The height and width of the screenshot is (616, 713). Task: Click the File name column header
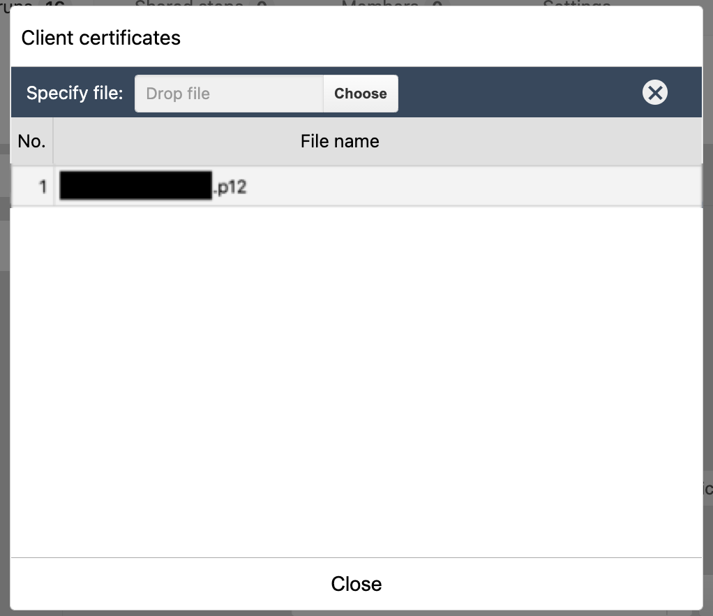click(340, 141)
